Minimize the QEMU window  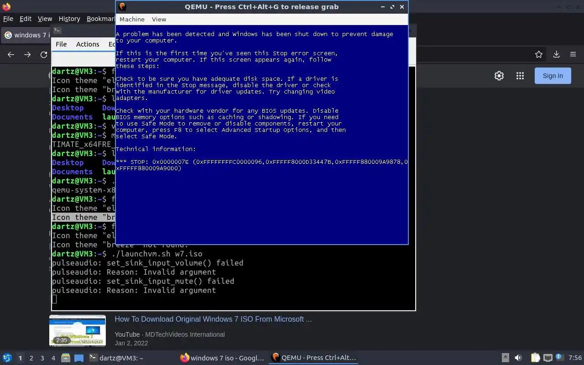383,7
